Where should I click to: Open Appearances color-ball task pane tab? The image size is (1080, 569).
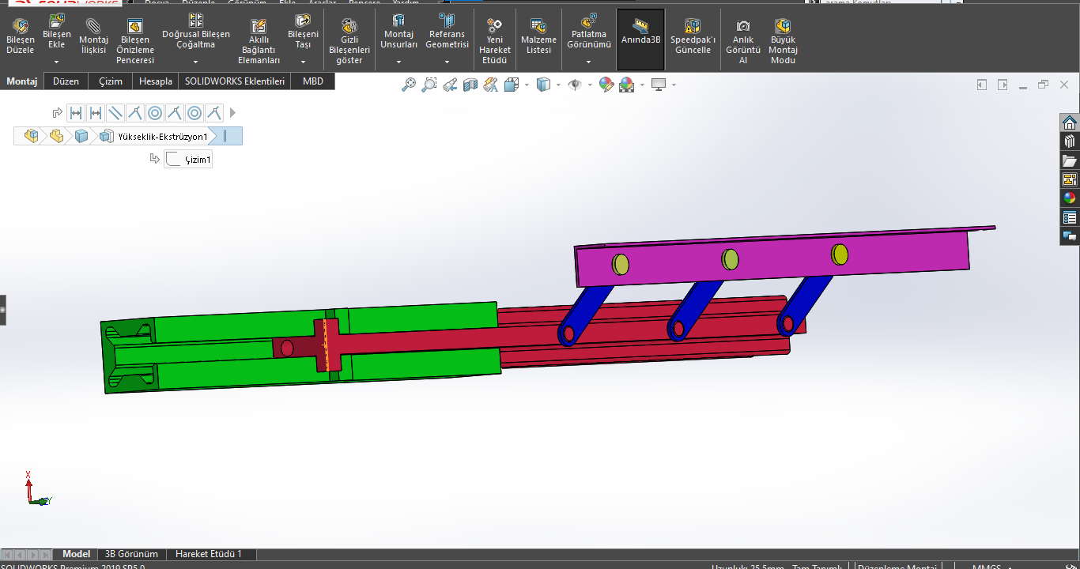1070,198
